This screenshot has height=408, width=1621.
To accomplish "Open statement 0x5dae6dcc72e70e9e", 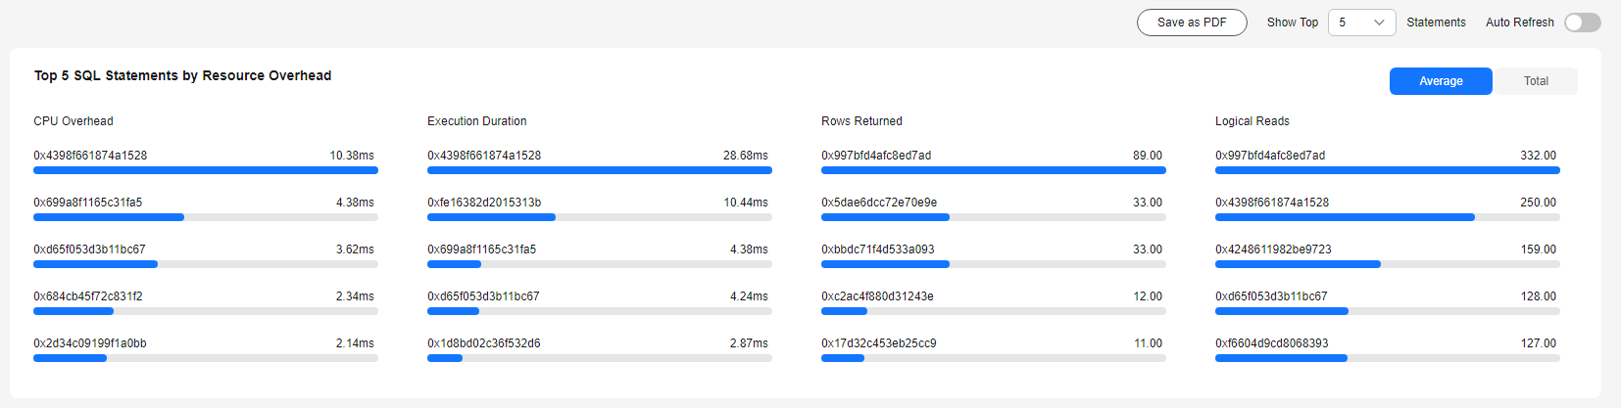I will click(x=879, y=203).
